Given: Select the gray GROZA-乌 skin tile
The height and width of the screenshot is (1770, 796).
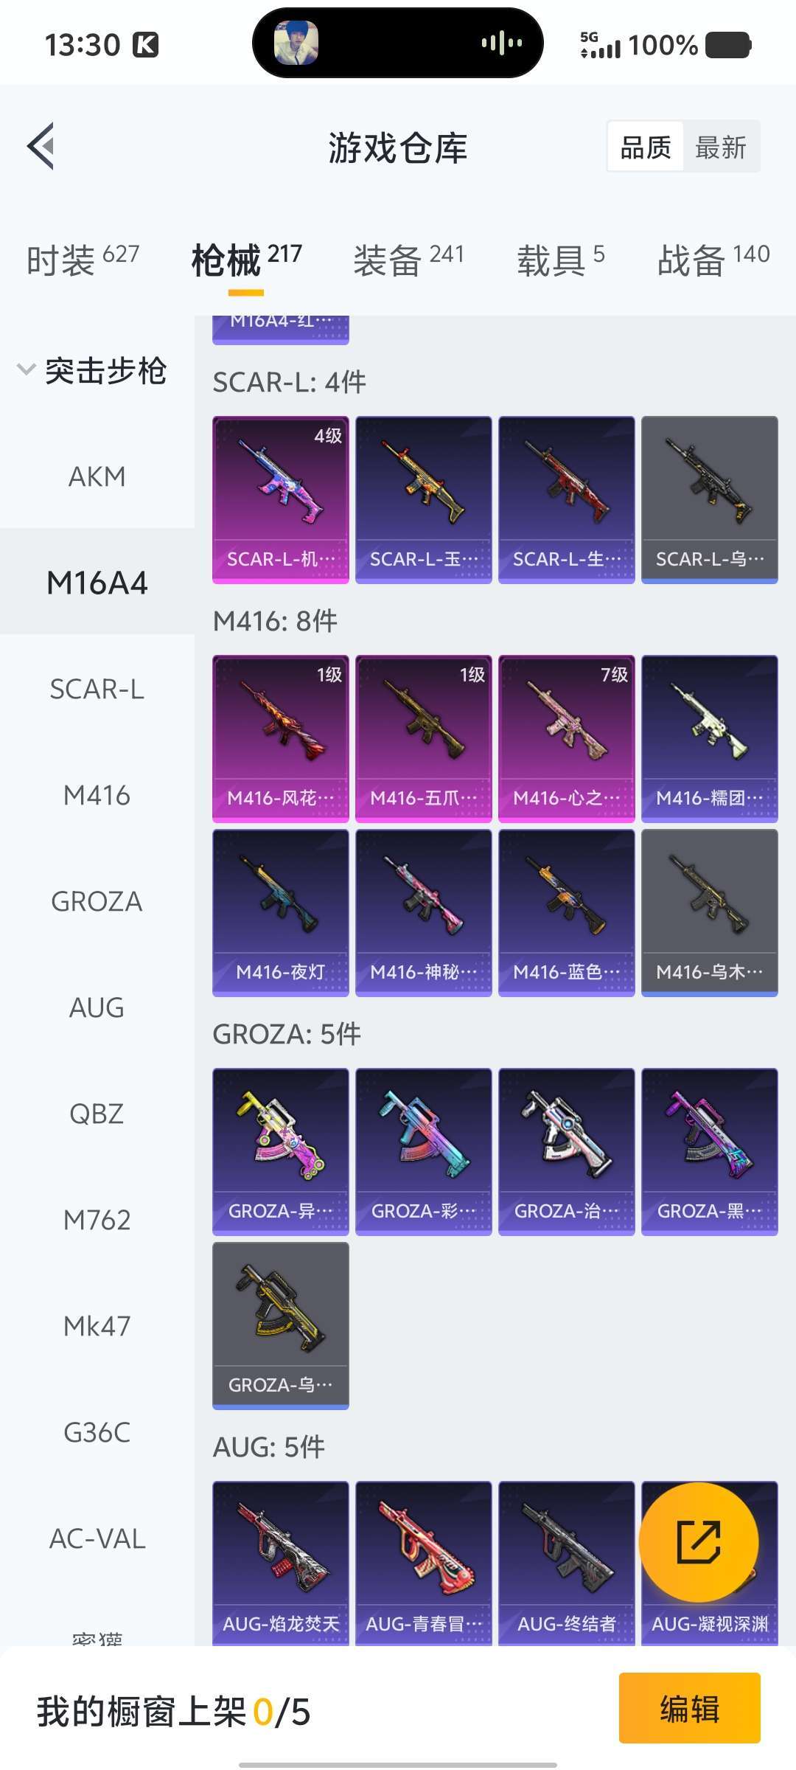Looking at the screenshot, I should point(280,1325).
